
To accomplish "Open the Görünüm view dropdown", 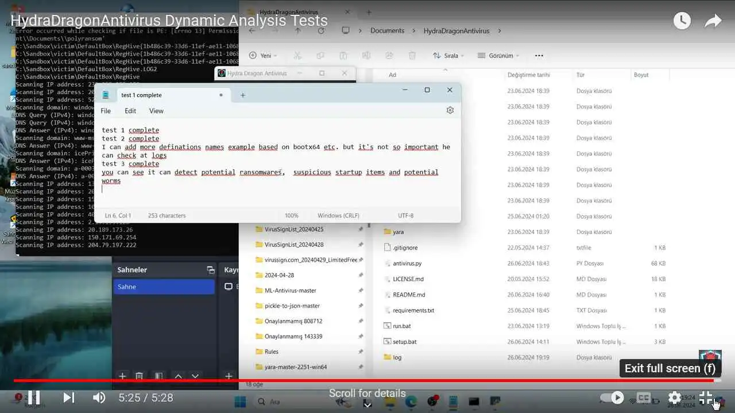I will 498,56.
